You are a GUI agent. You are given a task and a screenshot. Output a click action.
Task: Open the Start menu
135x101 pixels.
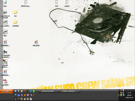pyautogui.click(x=6, y=91)
